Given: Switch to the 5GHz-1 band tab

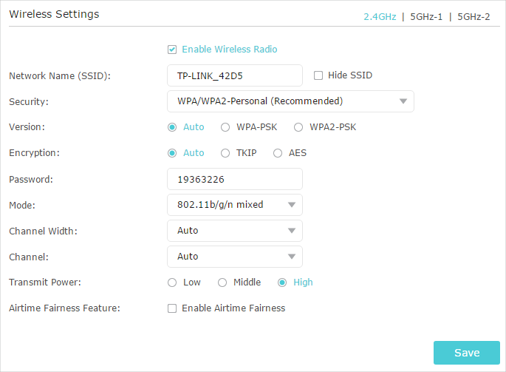Looking at the screenshot, I should [x=426, y=17].
